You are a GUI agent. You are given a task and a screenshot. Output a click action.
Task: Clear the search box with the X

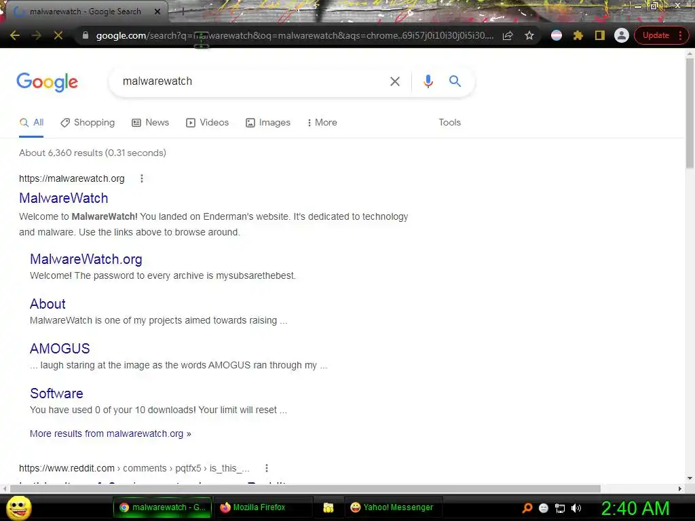tap(394, 81)
